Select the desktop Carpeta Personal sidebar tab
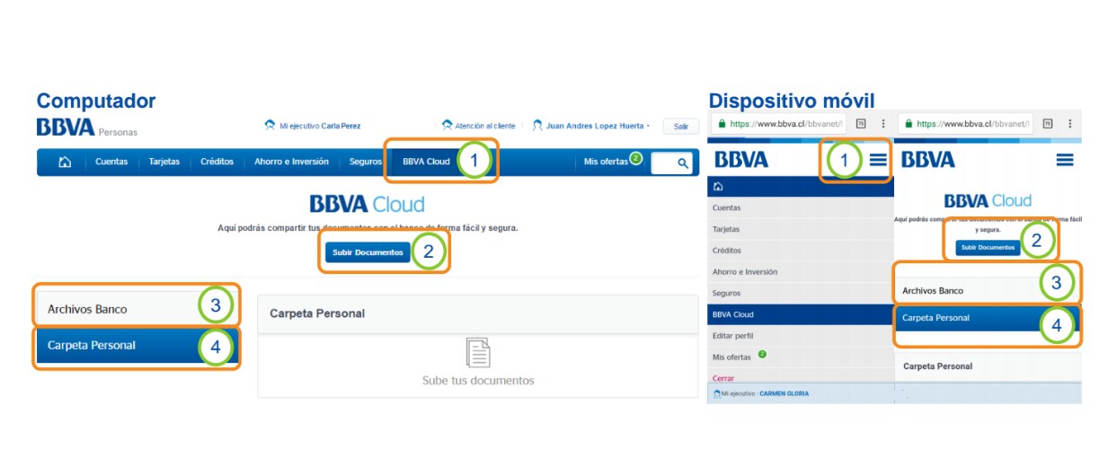 point(137,345)
